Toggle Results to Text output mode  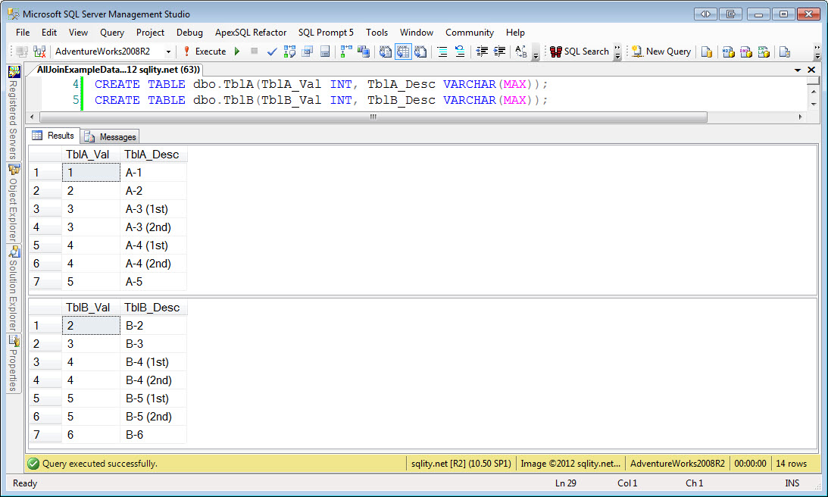click(386, 52)
